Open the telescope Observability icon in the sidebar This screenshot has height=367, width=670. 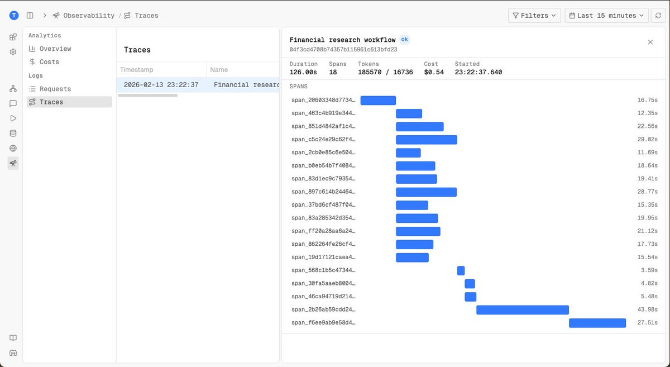(13, 163)
